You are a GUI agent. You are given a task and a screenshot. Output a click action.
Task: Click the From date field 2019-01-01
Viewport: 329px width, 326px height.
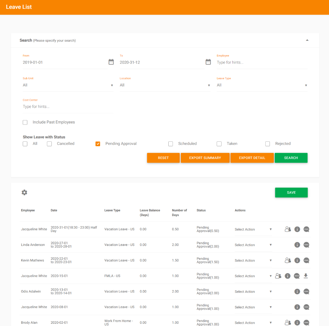pos(65,62)
